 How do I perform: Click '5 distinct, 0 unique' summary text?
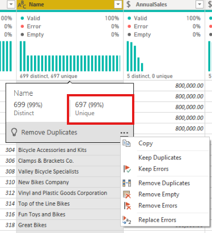150,76
